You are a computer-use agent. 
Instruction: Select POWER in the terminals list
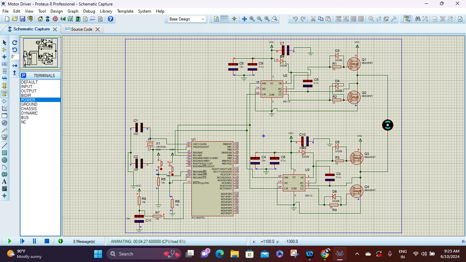40,100
